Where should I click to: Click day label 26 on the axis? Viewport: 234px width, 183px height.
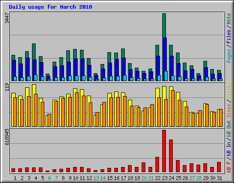pyautogui.click(x=185, y=178)
